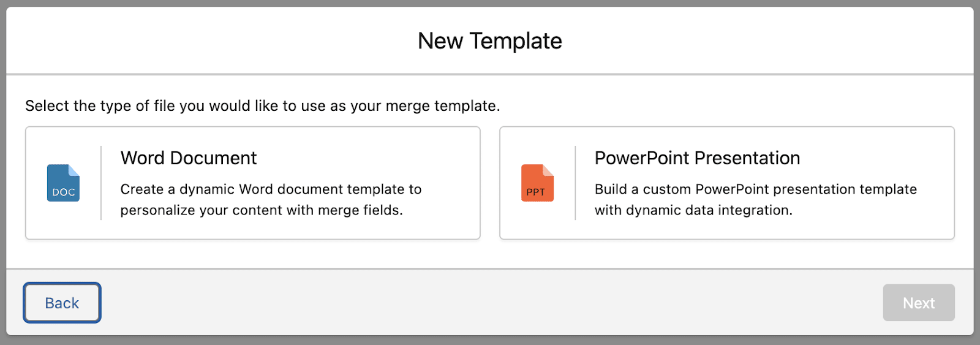
Task: Click the 'Select the type of file' instruction text
Action: [x=263, y=106]
